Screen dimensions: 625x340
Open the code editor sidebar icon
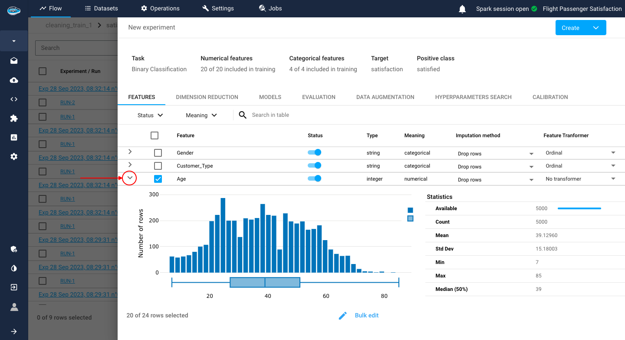coord(14,99)
